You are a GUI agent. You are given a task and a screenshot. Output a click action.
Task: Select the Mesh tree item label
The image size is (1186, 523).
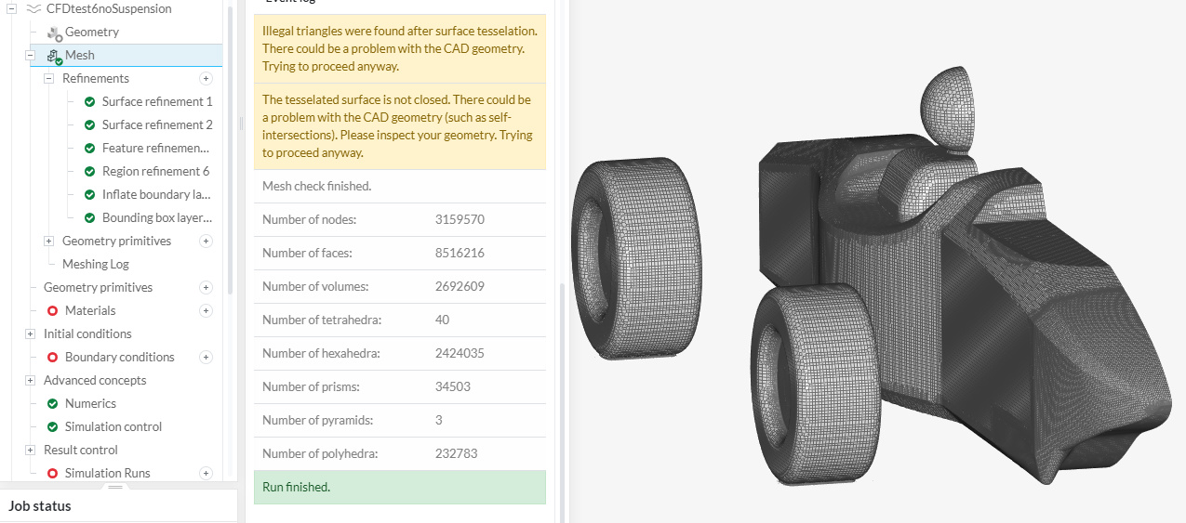click(x=80, y=56)
